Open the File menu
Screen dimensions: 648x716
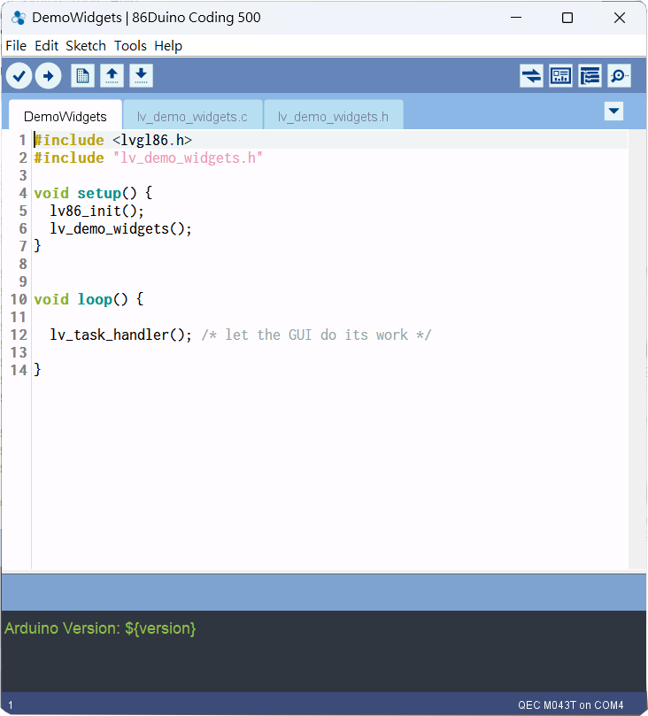coord(16,46)
